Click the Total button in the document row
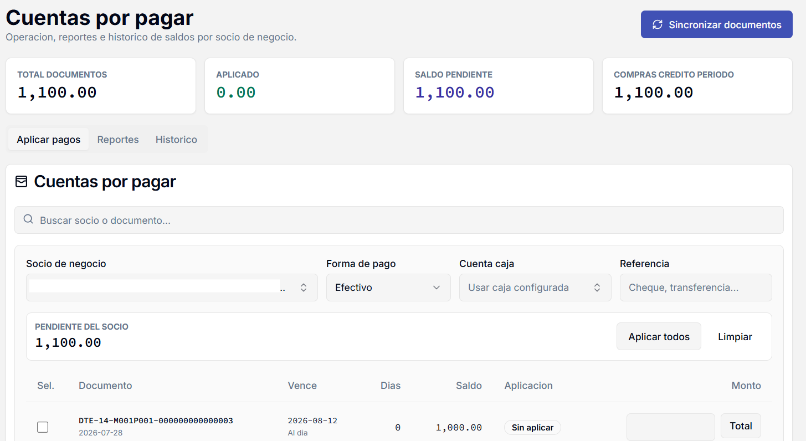 (741, 425)
